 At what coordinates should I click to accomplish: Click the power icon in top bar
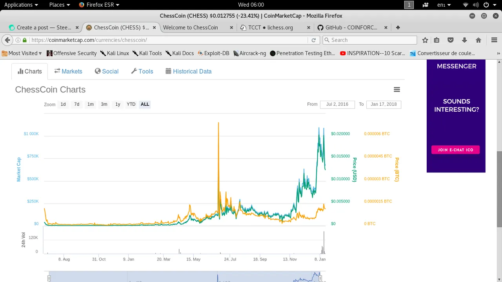[486, 5]
